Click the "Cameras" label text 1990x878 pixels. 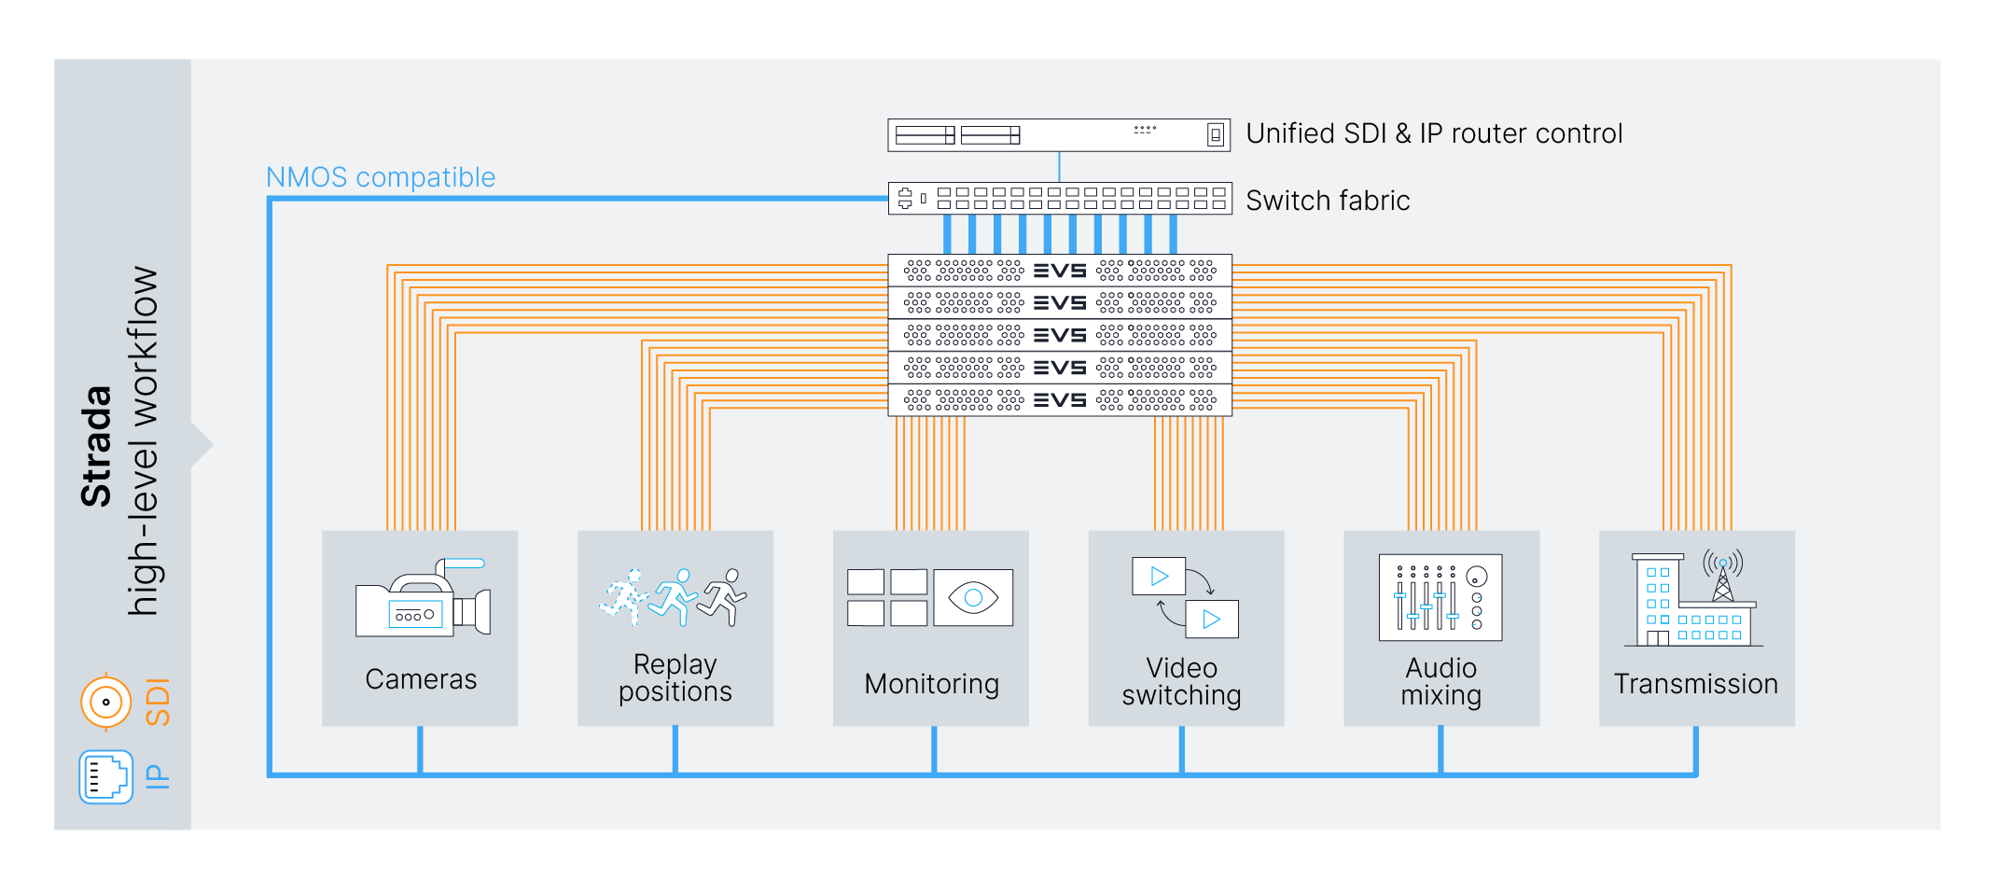pos(421,679)
